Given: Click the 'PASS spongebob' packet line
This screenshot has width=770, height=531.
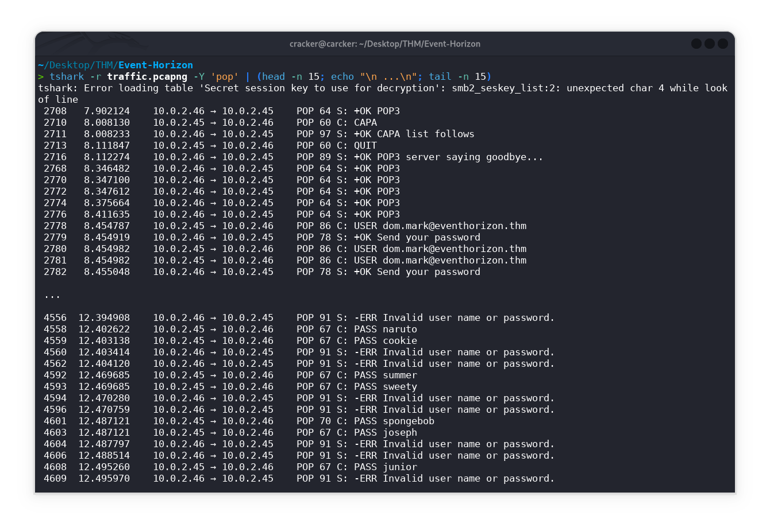Looking at the screenshot, I should [394, 421].
